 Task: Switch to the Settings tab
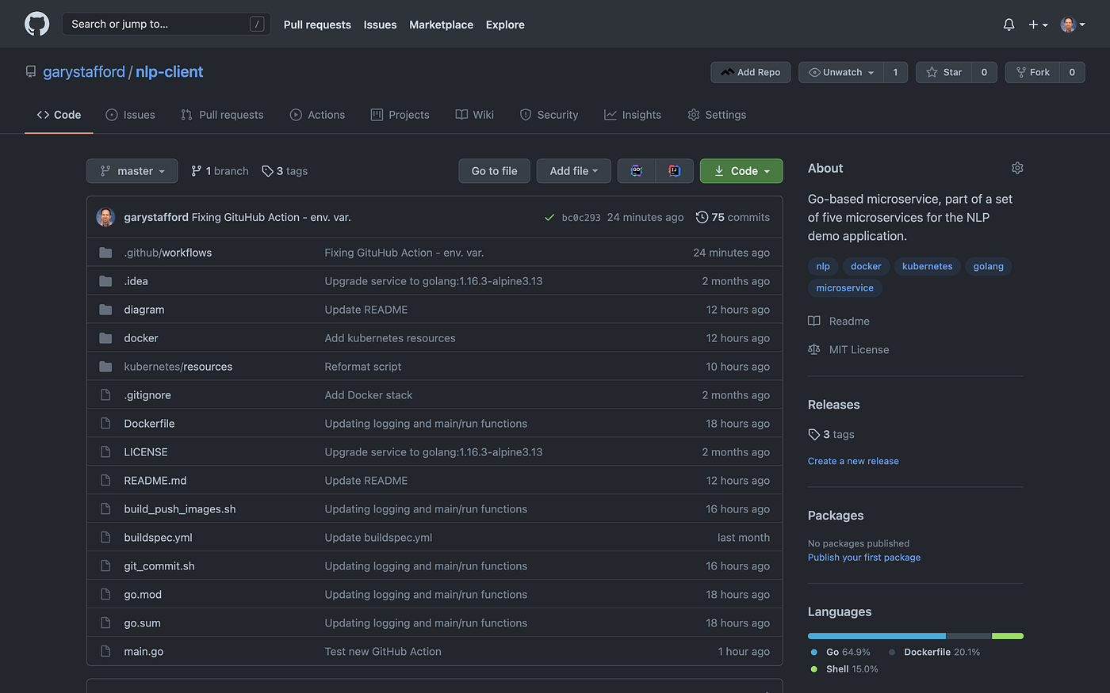(x=717, y=115)
